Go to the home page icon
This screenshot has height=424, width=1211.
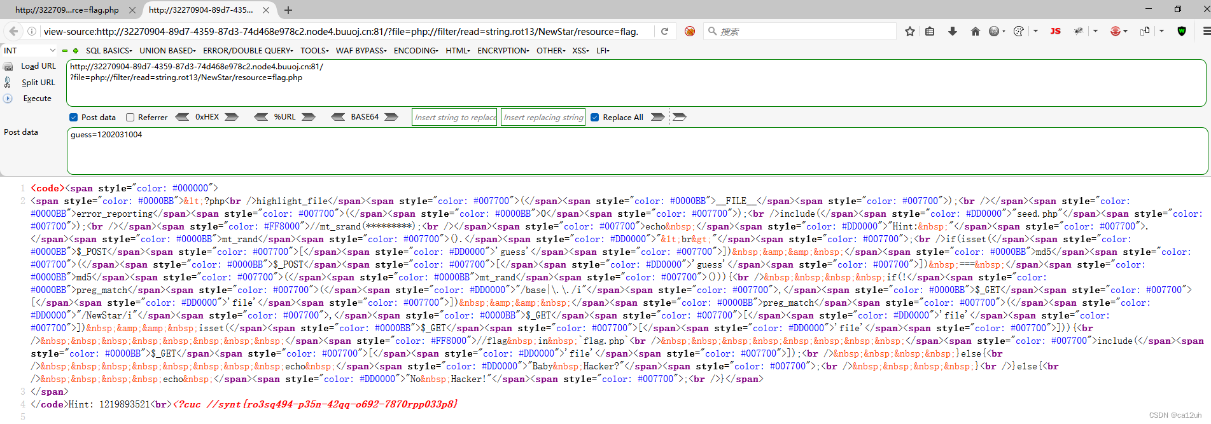pyautogui.click(x=975, y=31)
